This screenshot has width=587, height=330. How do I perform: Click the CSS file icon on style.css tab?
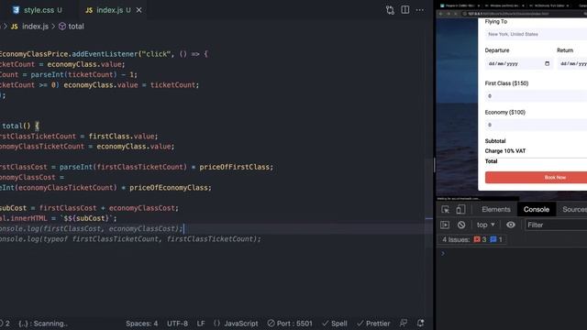coord(16,10)
